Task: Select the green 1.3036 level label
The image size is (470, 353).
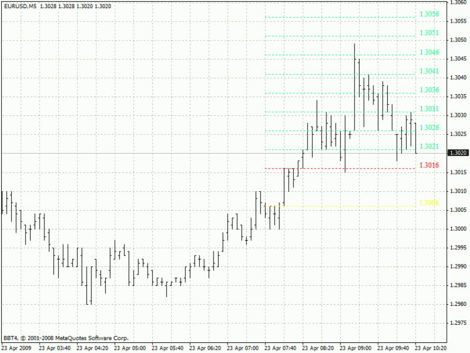Action: tap(429, 90)
